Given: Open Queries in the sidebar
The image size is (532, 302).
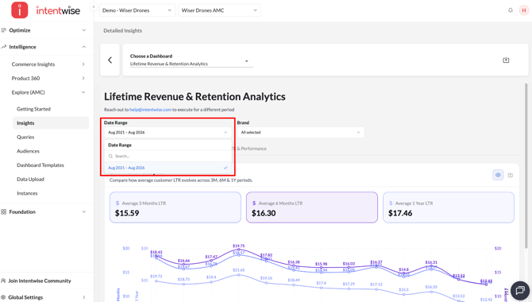Looking at the screenshot, I should pos(25,137).
